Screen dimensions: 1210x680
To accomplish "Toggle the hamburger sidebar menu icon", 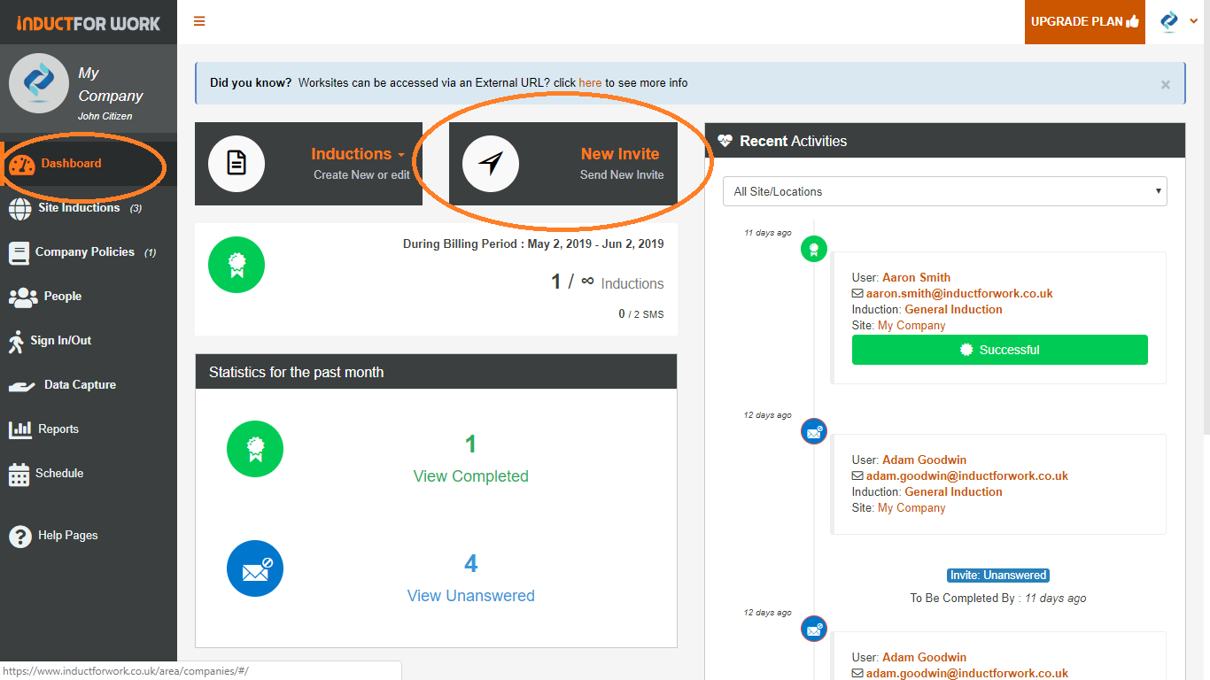I will 199,21.
